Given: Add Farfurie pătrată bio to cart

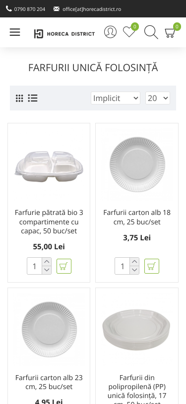Looking at the screenshot, I should pos(64,266).
